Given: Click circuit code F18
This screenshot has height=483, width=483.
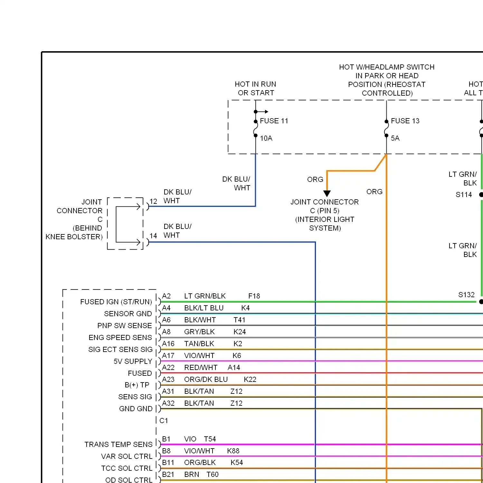Looking at the screenshot, I should pos(254,296).
